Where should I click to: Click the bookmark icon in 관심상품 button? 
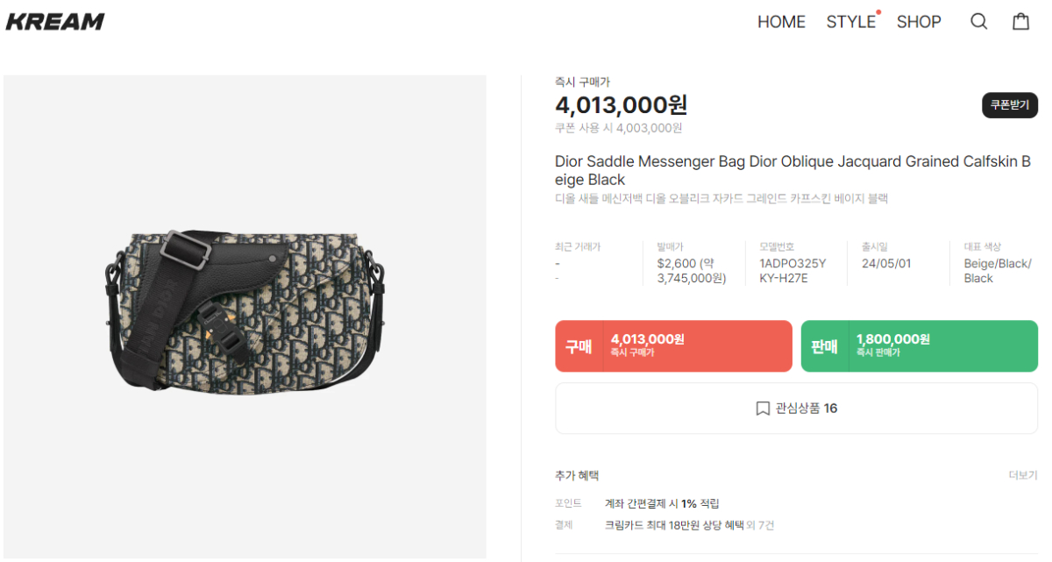point(763,409)
